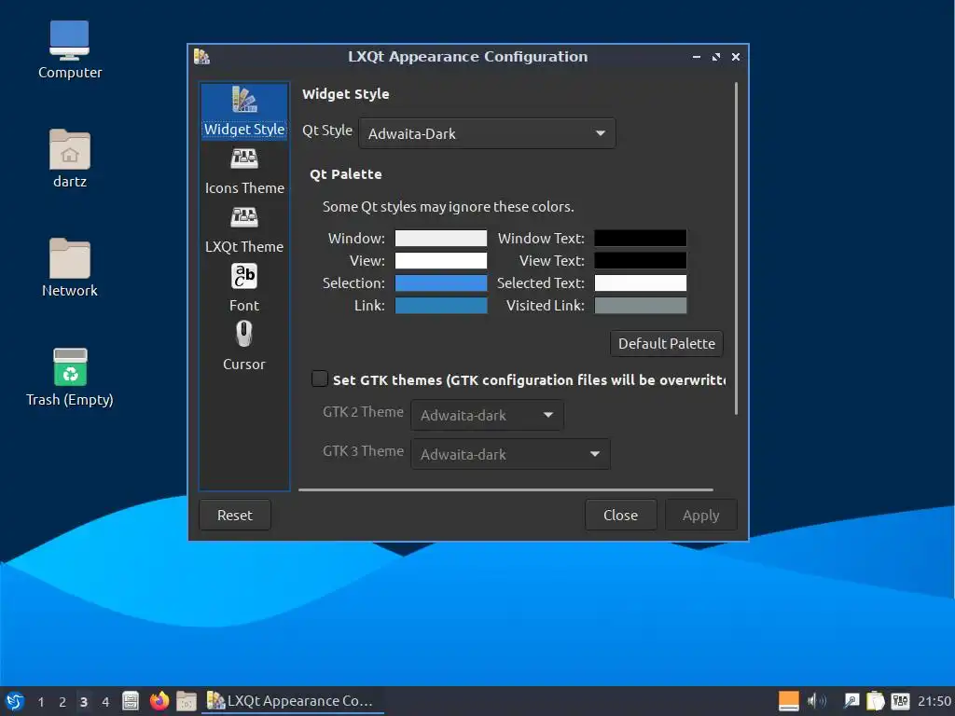This screenshot has width=955, height=716.
Task: Select Widget Style in the sidebar
Action: tap(244, 113)
